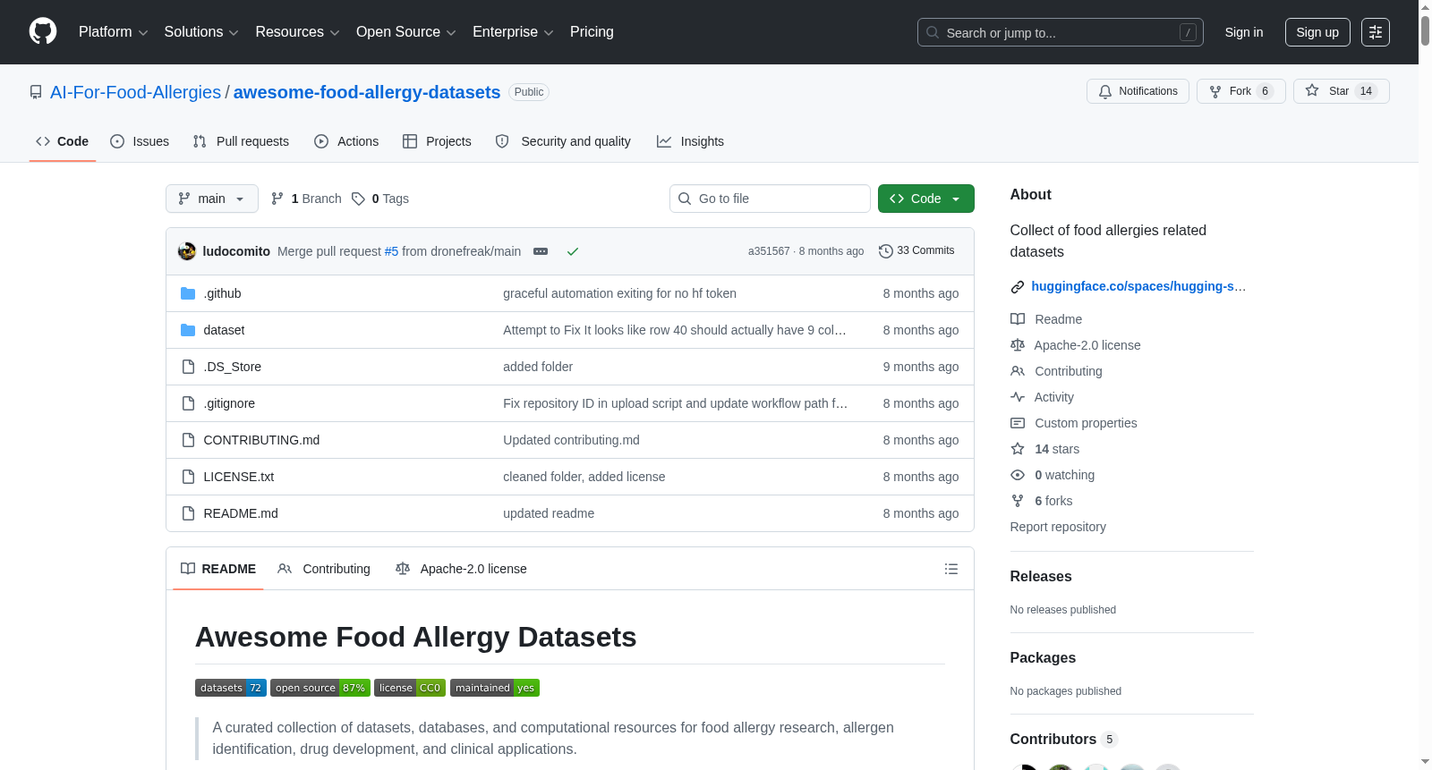Viewport: 1432px width, 770px height.
Task: Click the link icon beside huggingface URL
Action: pyautogui.click(x=1018, y=287)
